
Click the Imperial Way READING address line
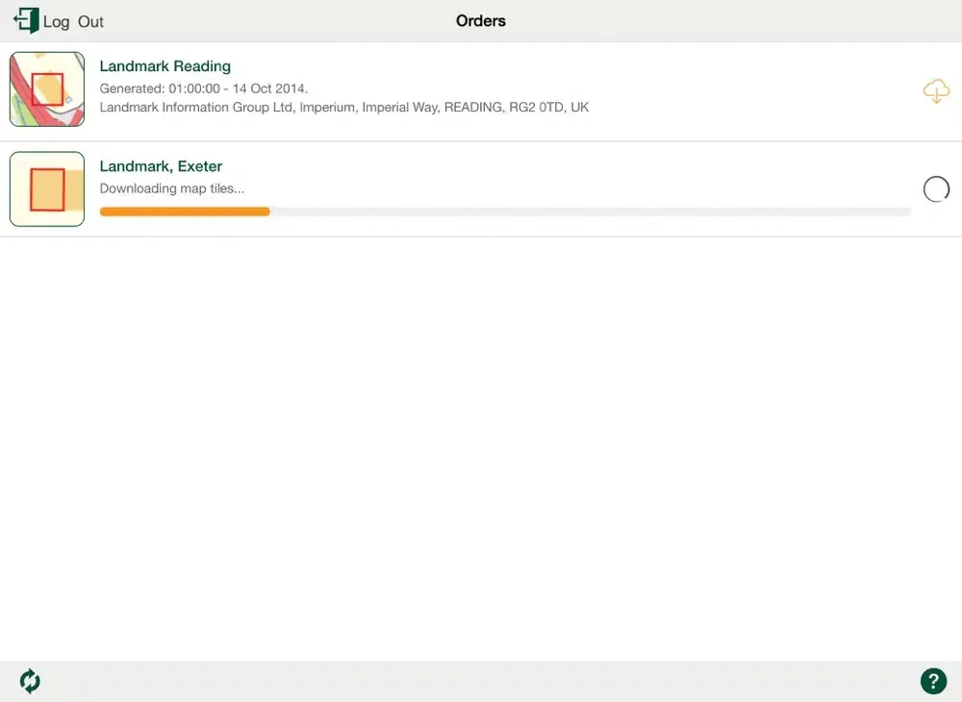pyautogui.click(x=344, y=108)
